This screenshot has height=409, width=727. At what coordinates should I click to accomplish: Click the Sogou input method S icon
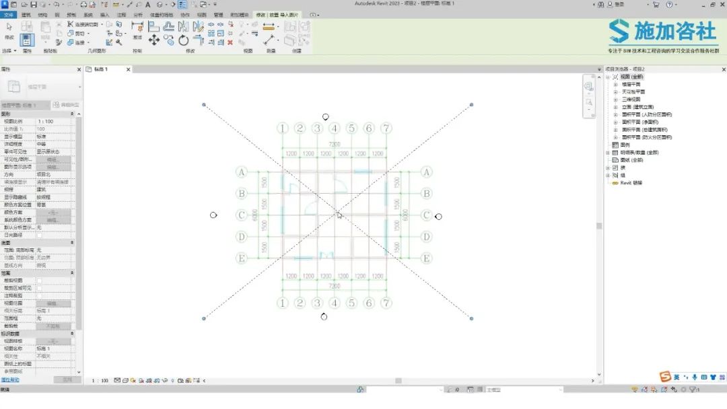point(665,377)
